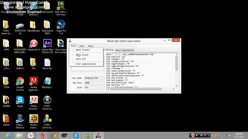
Task: Maximize the Black Ops Game Save Editor window
Action: pyautogui.click(x=169, y=40)
